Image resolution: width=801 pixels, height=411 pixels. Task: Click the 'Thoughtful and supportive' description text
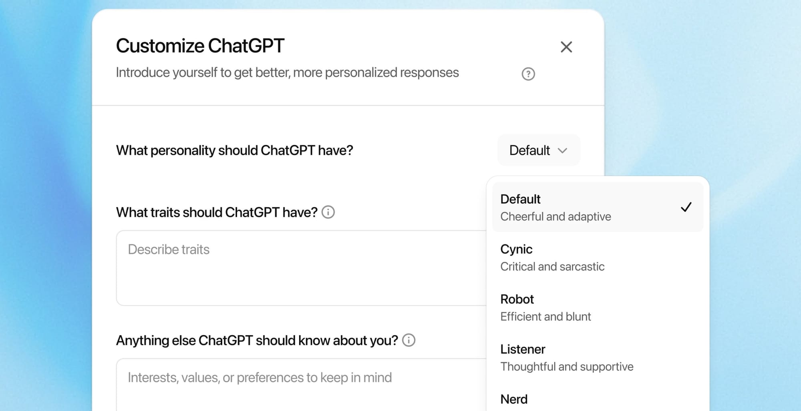[566, 366]
